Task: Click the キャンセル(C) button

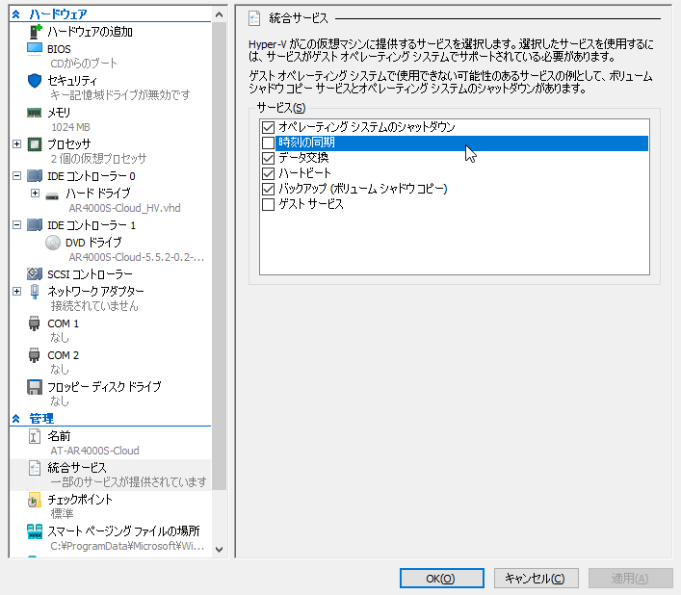Action: (x=536, y=579)
